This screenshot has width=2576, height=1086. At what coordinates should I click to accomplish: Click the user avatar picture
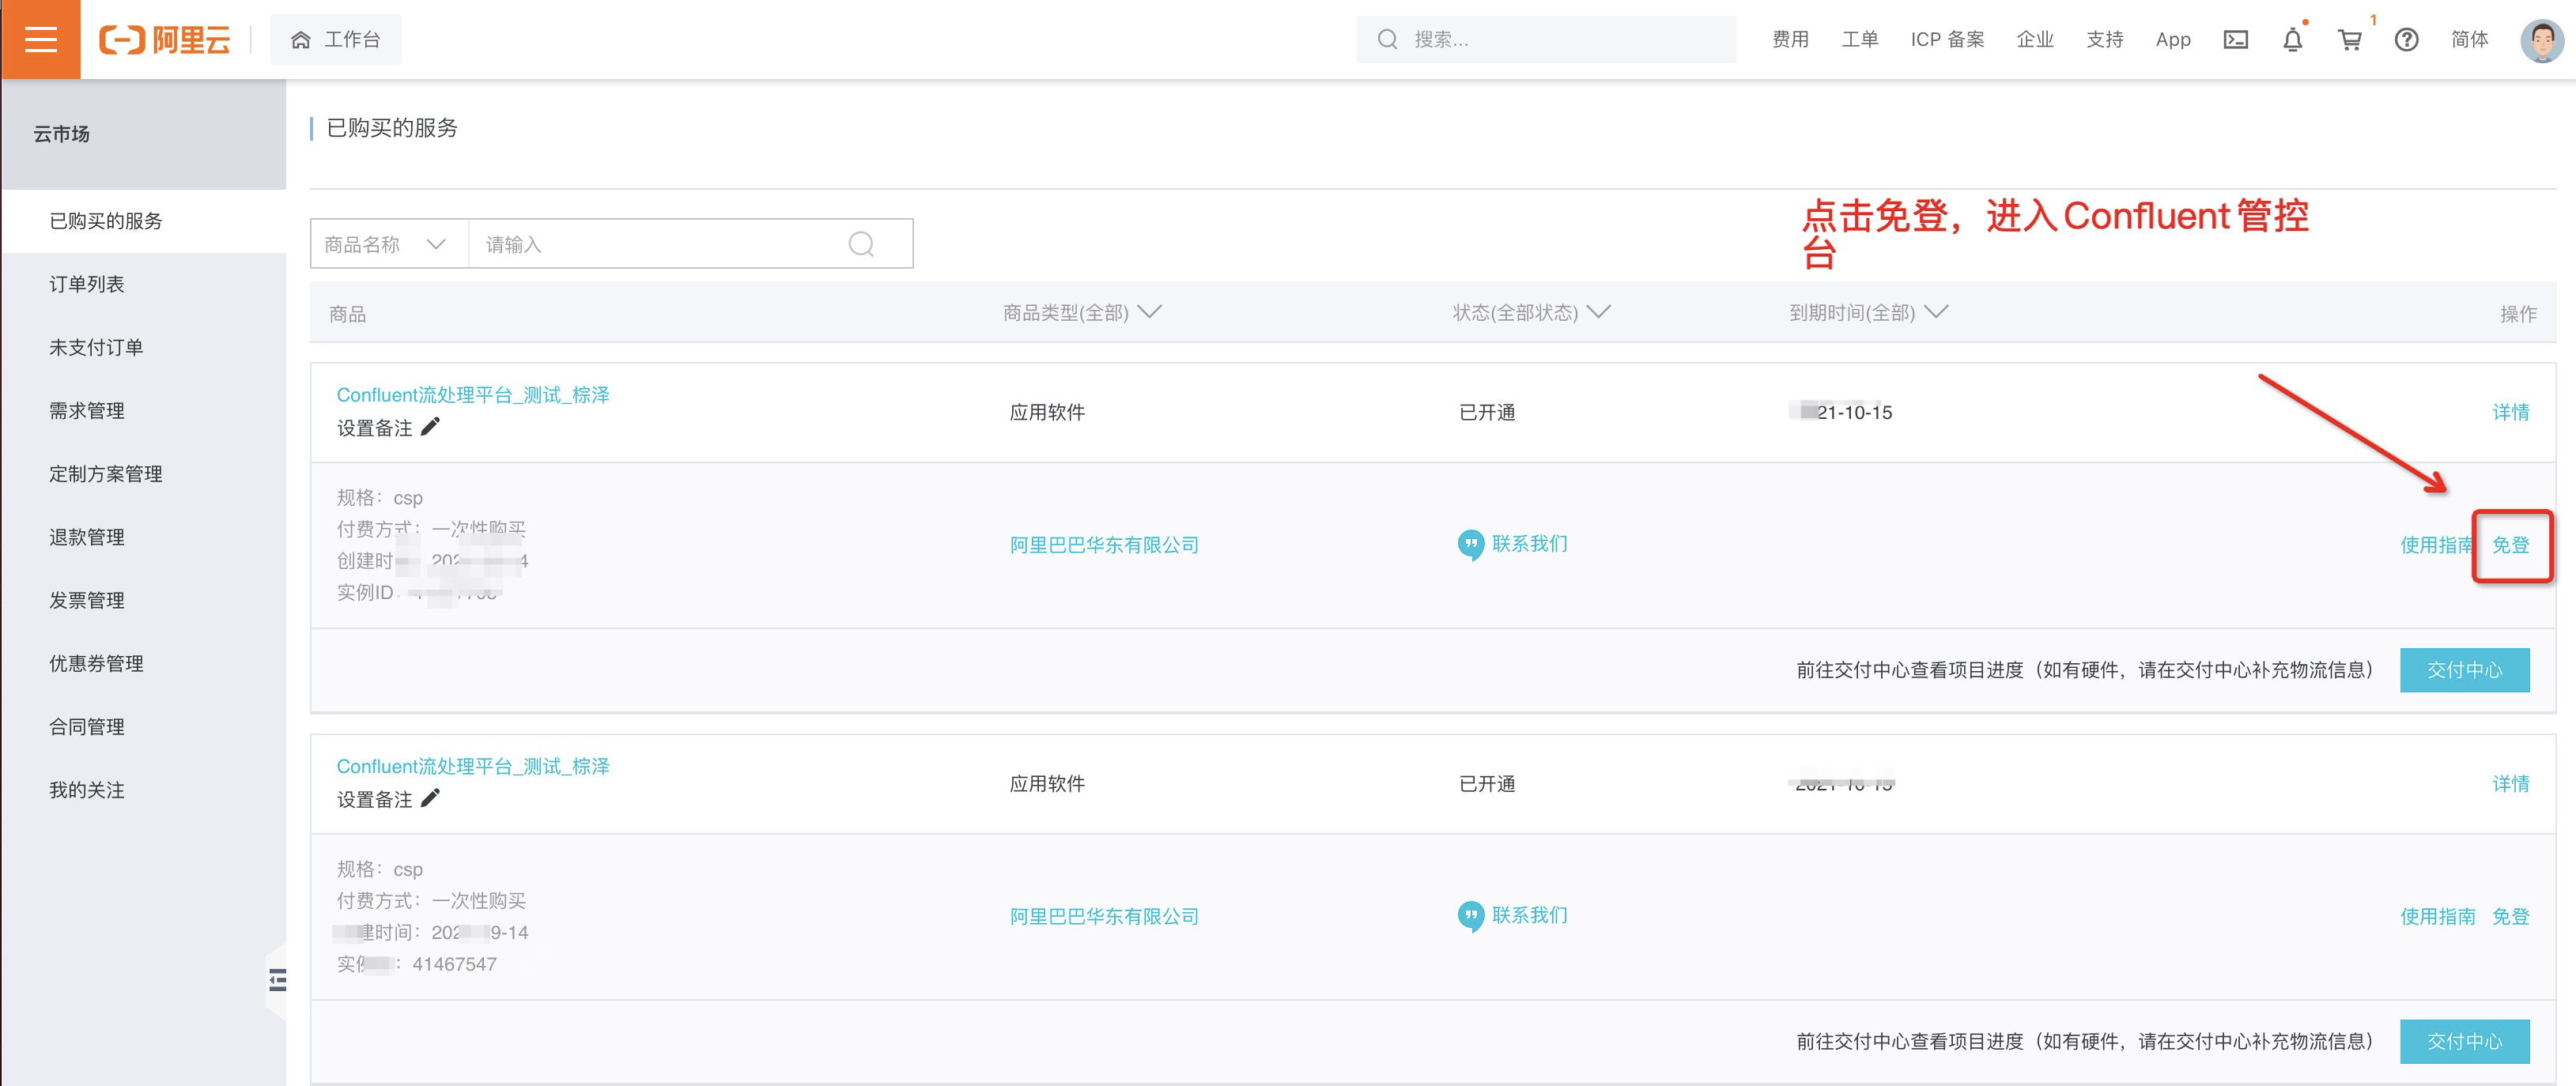pyautogui.click(x=2541, y=40)
